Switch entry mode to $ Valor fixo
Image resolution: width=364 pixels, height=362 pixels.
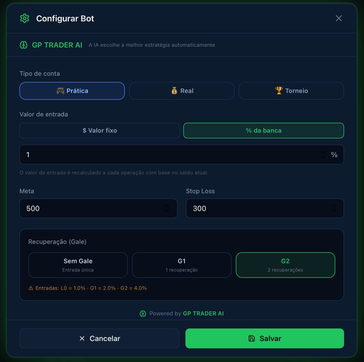pos(99,130)
